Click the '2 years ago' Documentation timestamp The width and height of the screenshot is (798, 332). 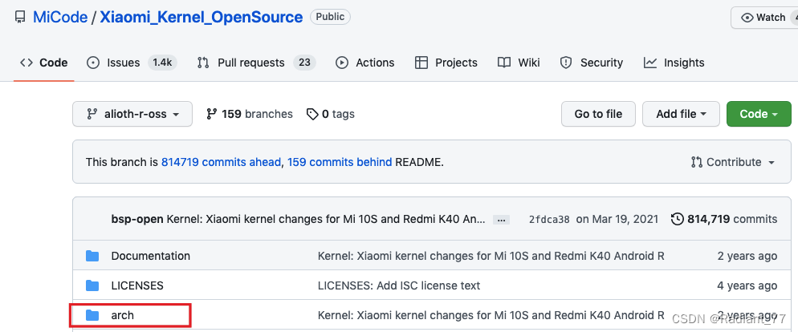click(747, 256)
